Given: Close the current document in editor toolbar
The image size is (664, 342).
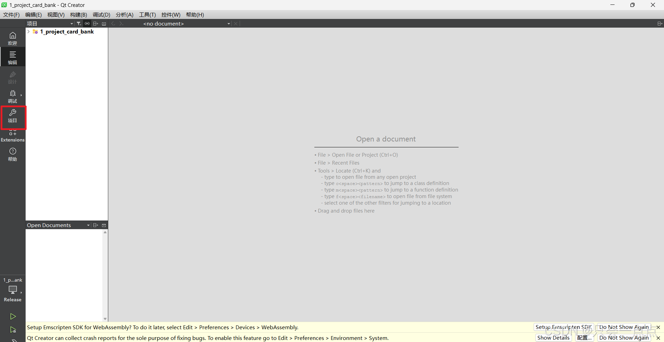Looking at the screenshot, I should pos(236,23).
